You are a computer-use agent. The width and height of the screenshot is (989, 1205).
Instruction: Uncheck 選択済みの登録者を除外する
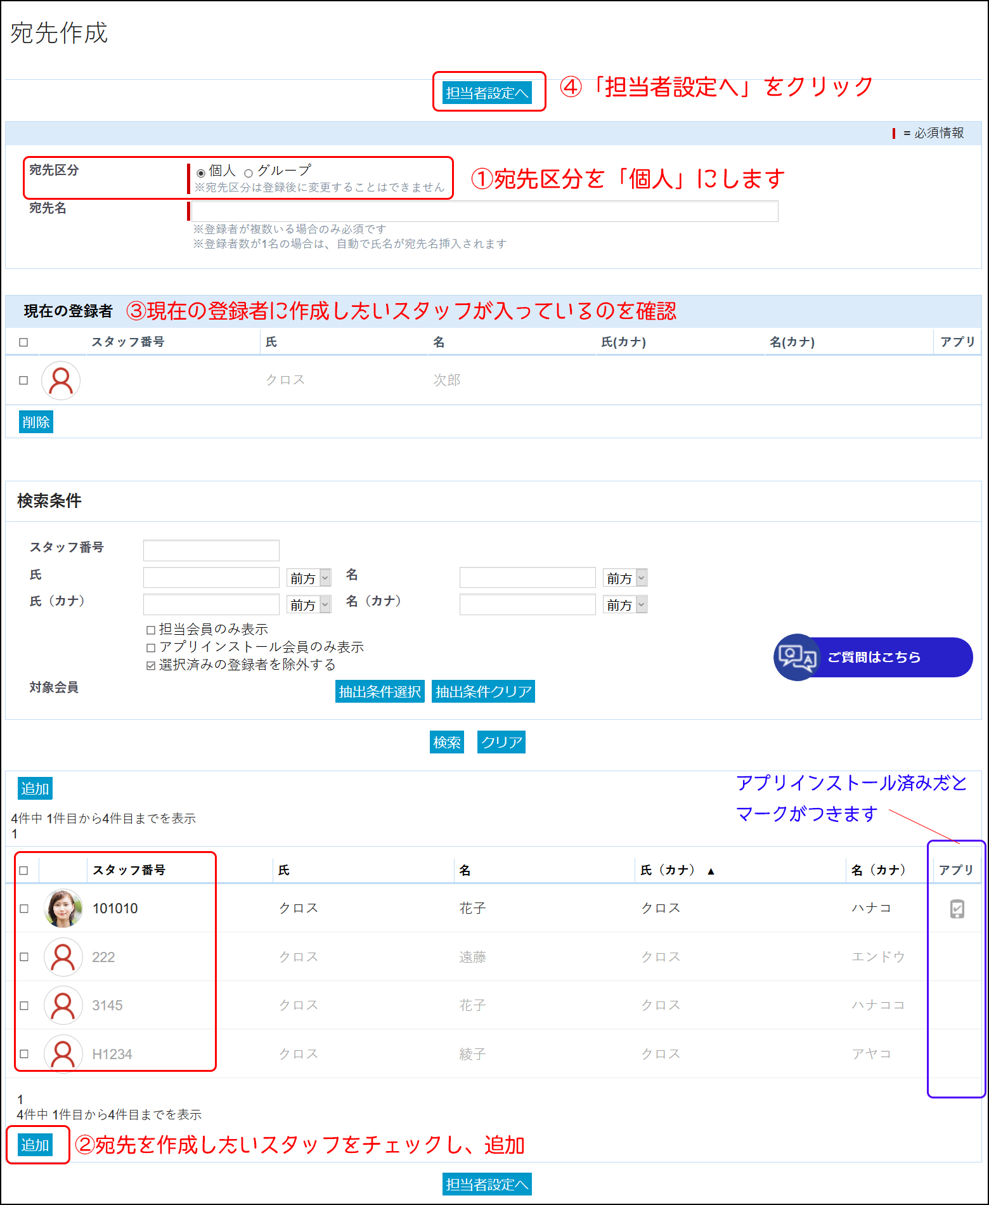pyautogui.click(x=151, y=665)
